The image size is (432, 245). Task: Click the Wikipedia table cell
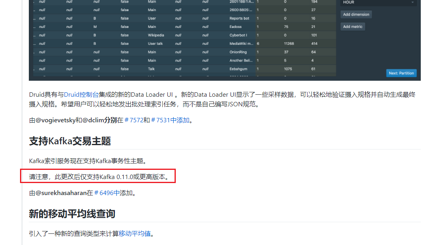[x=156, y=35]
